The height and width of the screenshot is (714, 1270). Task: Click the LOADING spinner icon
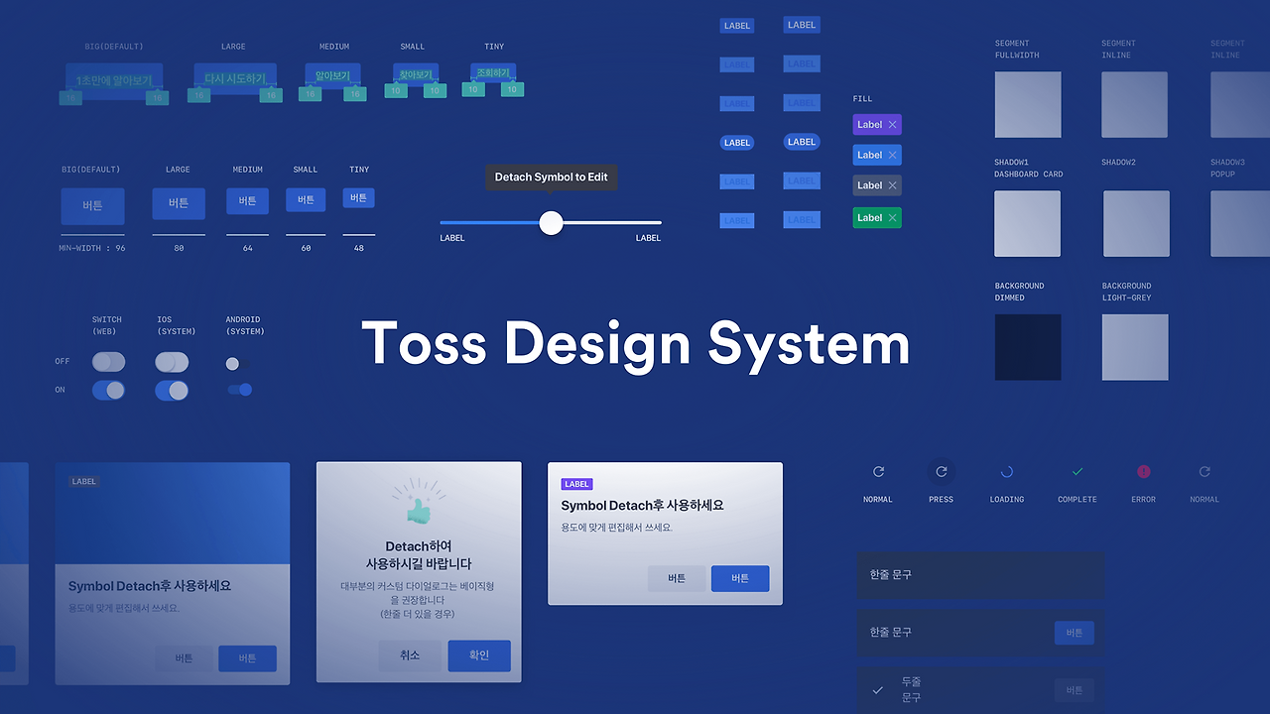(1007, 472)
